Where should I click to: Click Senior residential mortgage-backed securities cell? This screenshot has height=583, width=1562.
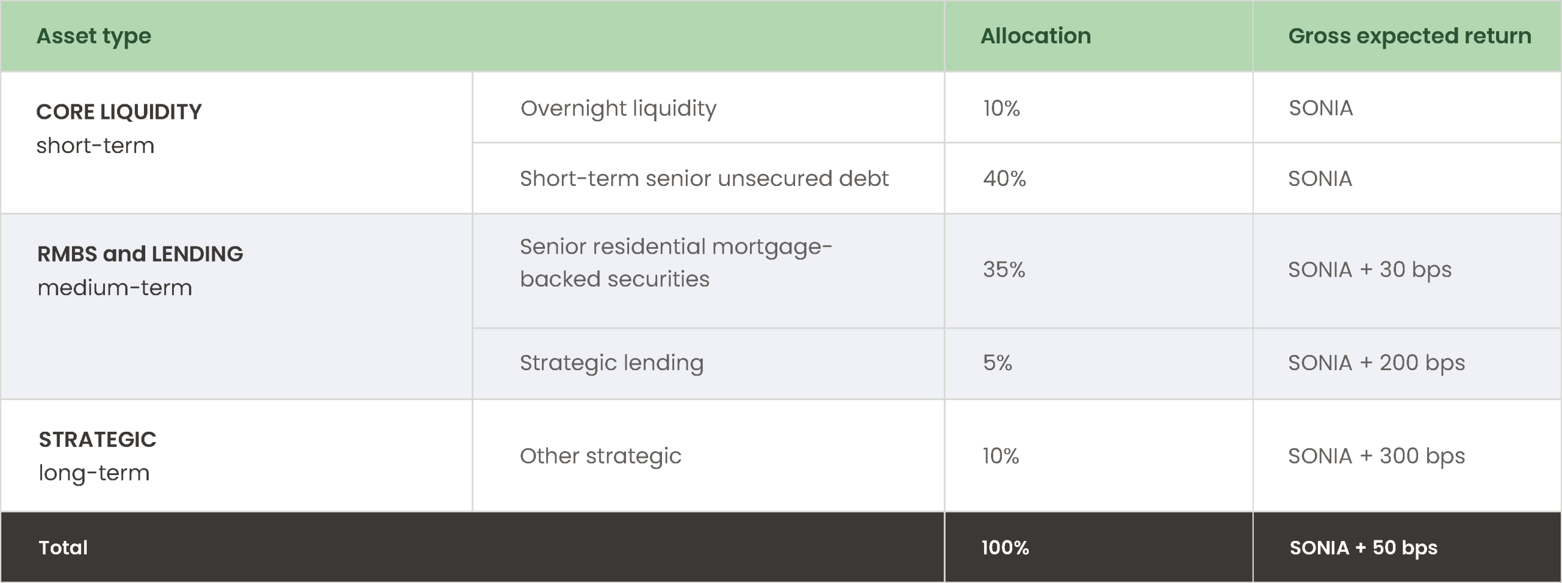coord(675,263)
